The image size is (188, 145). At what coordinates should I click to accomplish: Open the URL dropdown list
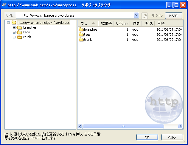click(136, 15)
